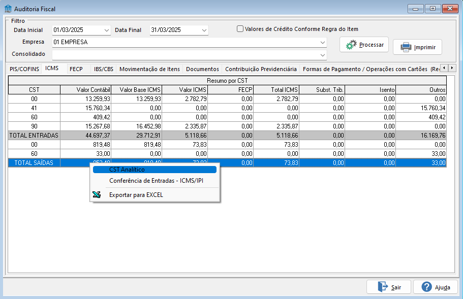Click the 15.760,34 Outros cell
The height and width of the screenshot is (299, 463).
(421, 108)
